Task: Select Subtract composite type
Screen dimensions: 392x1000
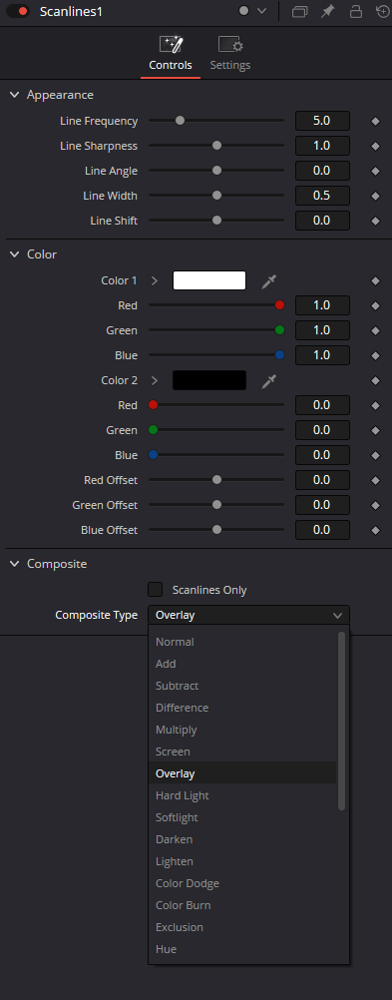Action: 242,686
